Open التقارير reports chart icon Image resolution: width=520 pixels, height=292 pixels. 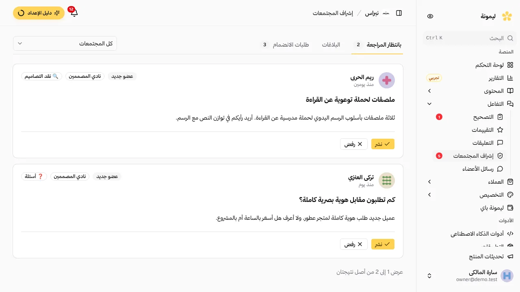pyautogui.click(x=511, y=78)
